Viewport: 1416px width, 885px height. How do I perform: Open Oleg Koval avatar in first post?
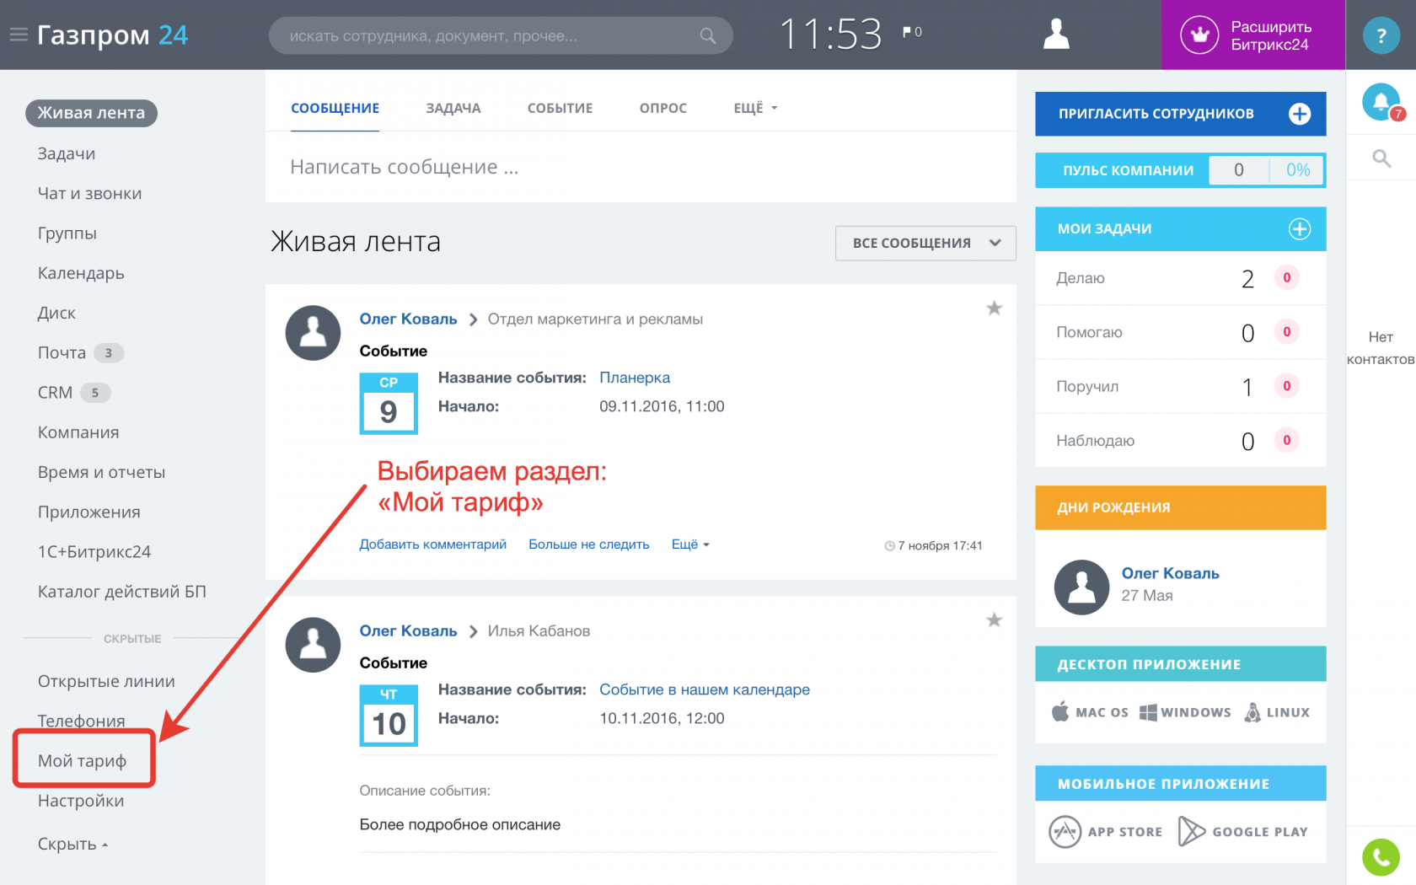coord(313,333)
